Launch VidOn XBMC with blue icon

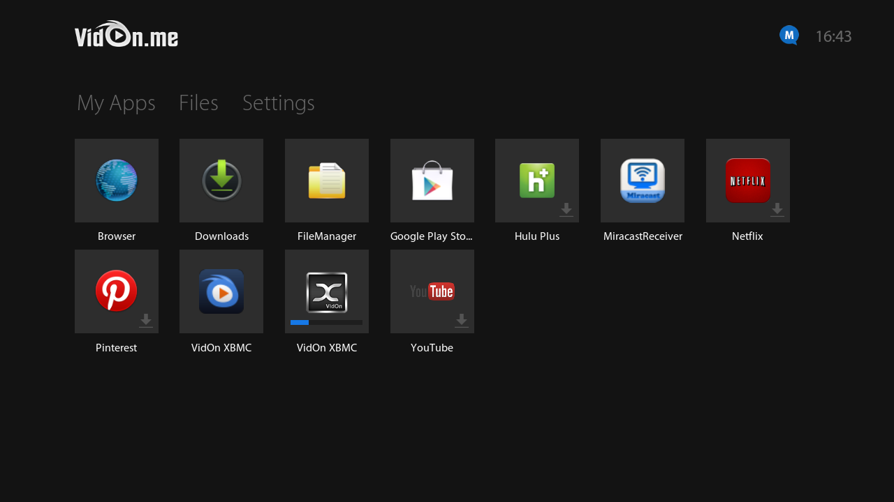coord(221,291)
